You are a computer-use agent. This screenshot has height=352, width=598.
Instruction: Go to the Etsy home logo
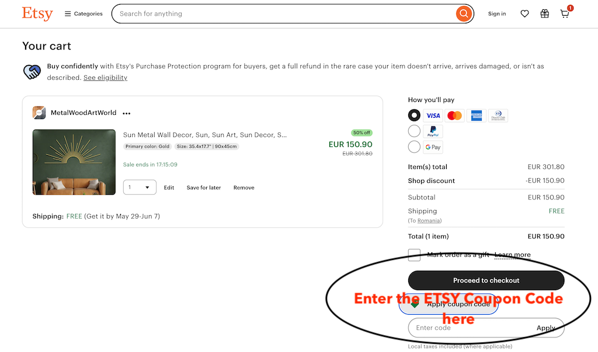pyautogui.click(x=37, y=13)
